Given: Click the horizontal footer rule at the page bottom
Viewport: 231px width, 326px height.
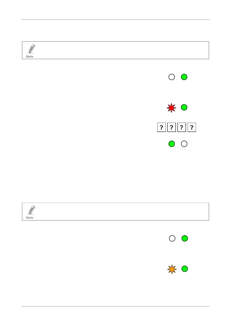Looking at the screenshot, I should pyautogui.click(x=115, y=306).
